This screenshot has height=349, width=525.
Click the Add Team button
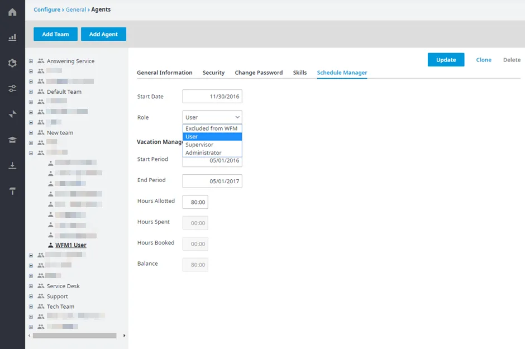coord(56,34)
